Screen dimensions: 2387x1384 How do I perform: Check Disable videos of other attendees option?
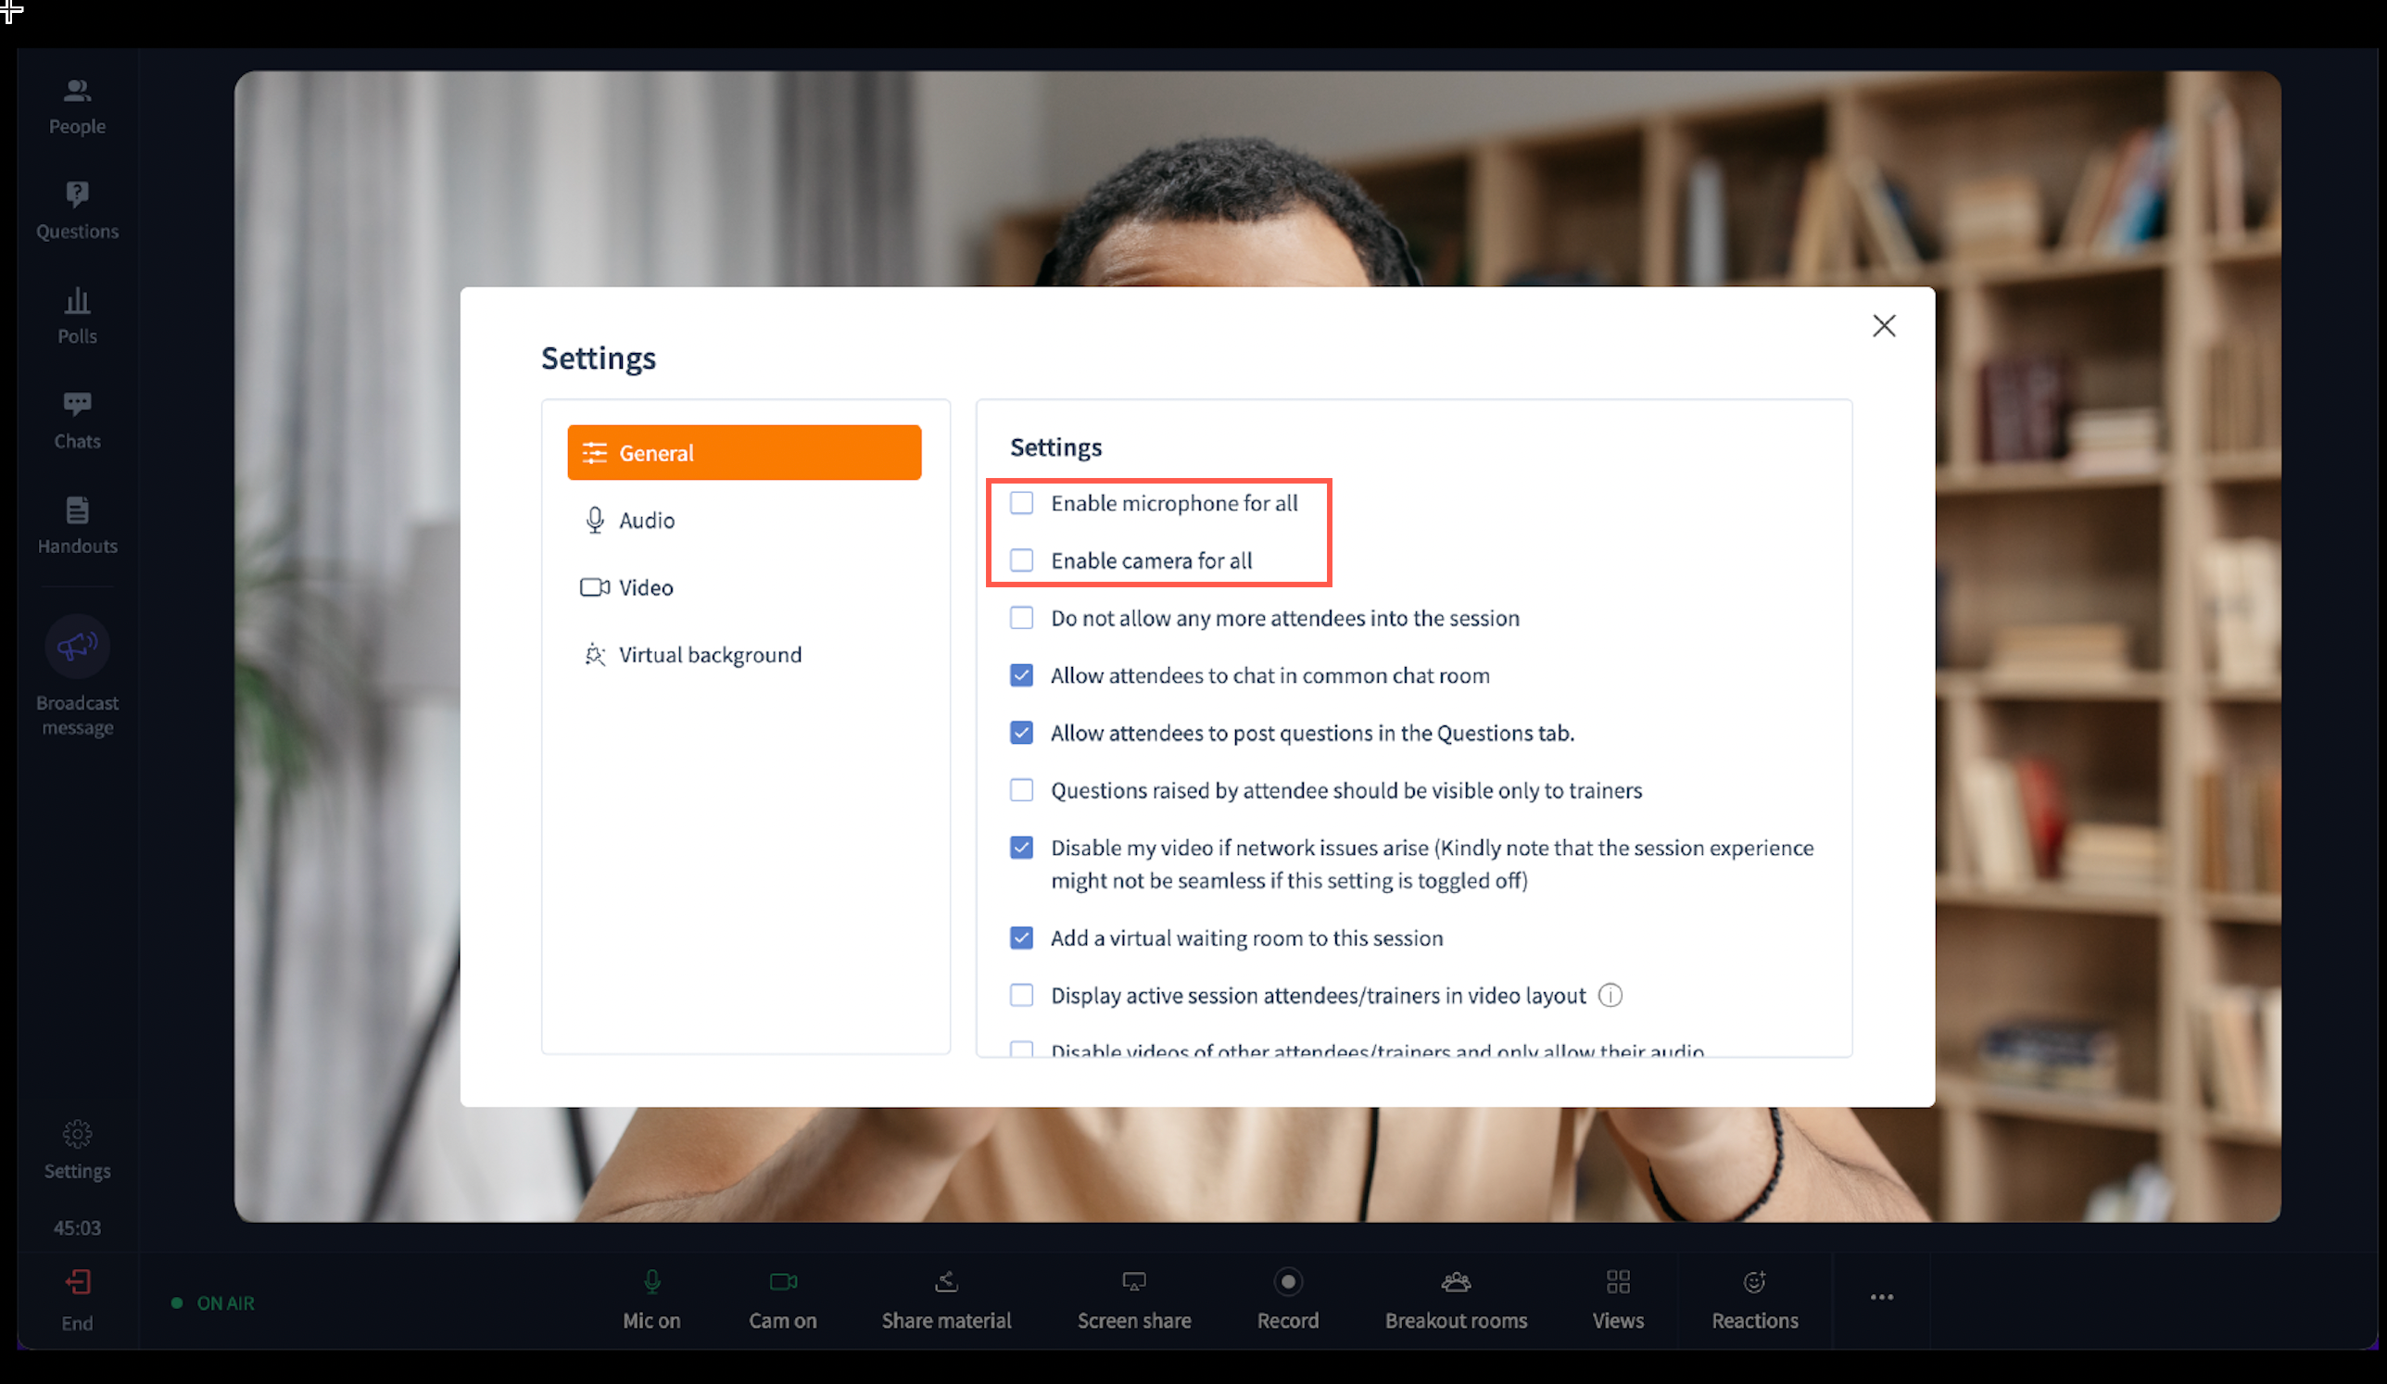coord(1021,1049)
